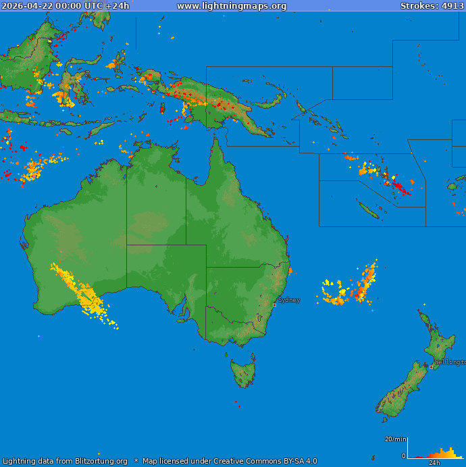
Task: Click the Sydney city label
Action: (x=289, y=300)
